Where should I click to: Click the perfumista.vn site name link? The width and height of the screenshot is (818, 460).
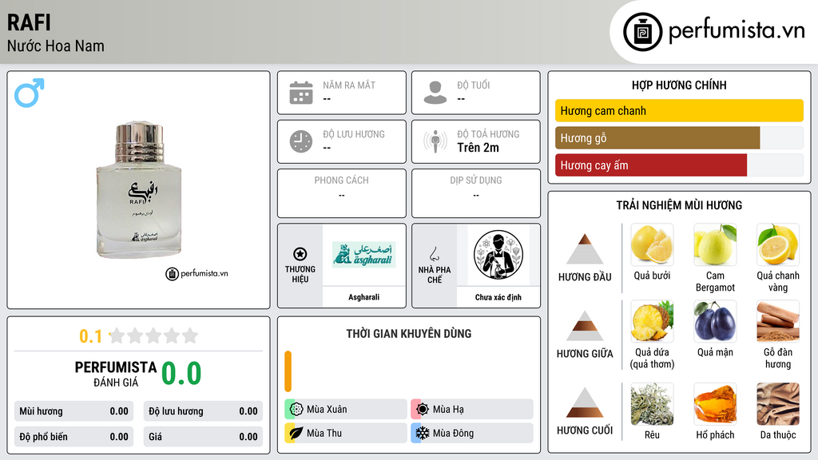pyautogui.click(x=737, y=31)
